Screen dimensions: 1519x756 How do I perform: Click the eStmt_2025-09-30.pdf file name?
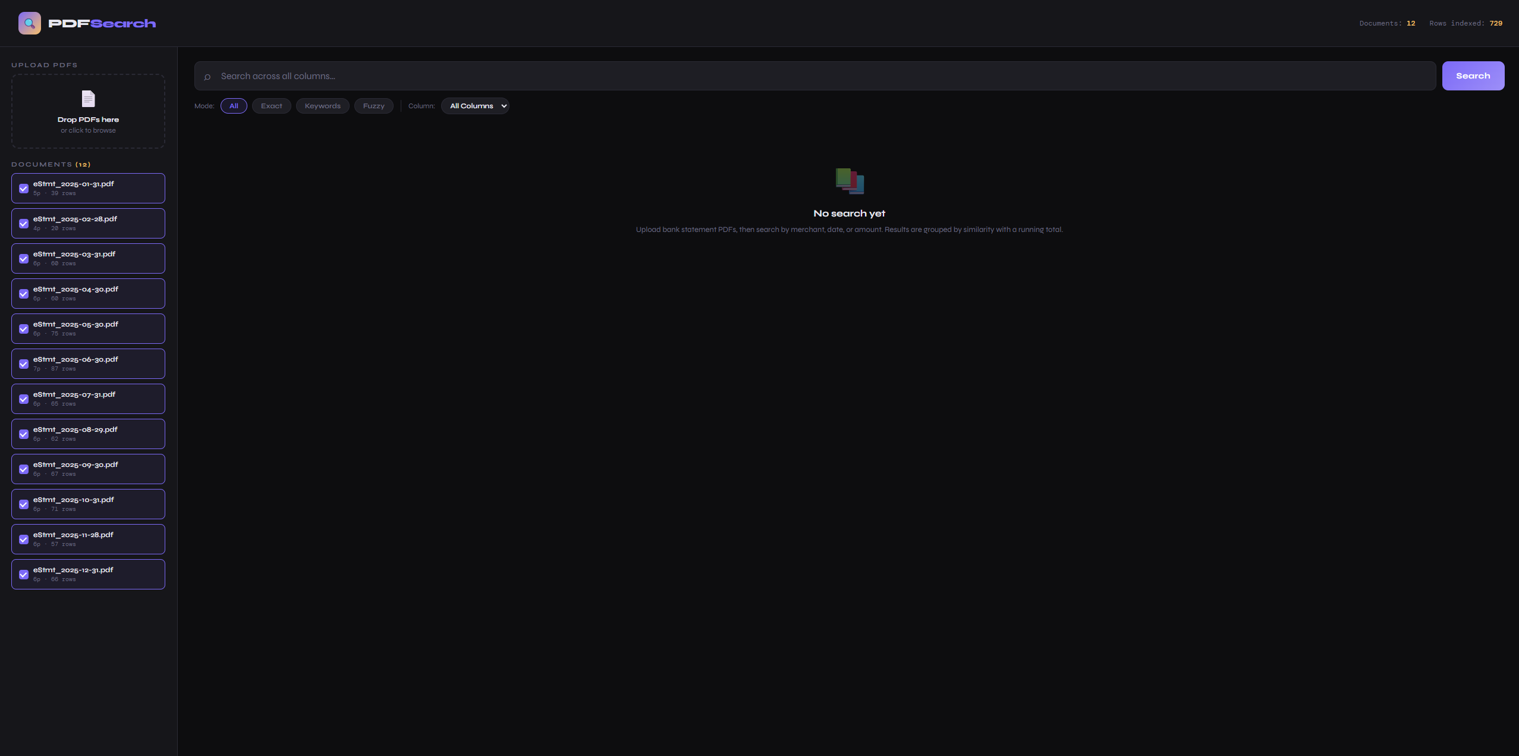pos(76,465)
